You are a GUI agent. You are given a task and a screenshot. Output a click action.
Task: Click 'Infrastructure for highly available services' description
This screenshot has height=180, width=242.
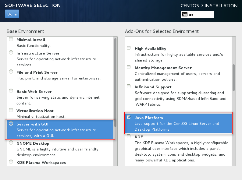click(180, 57)
